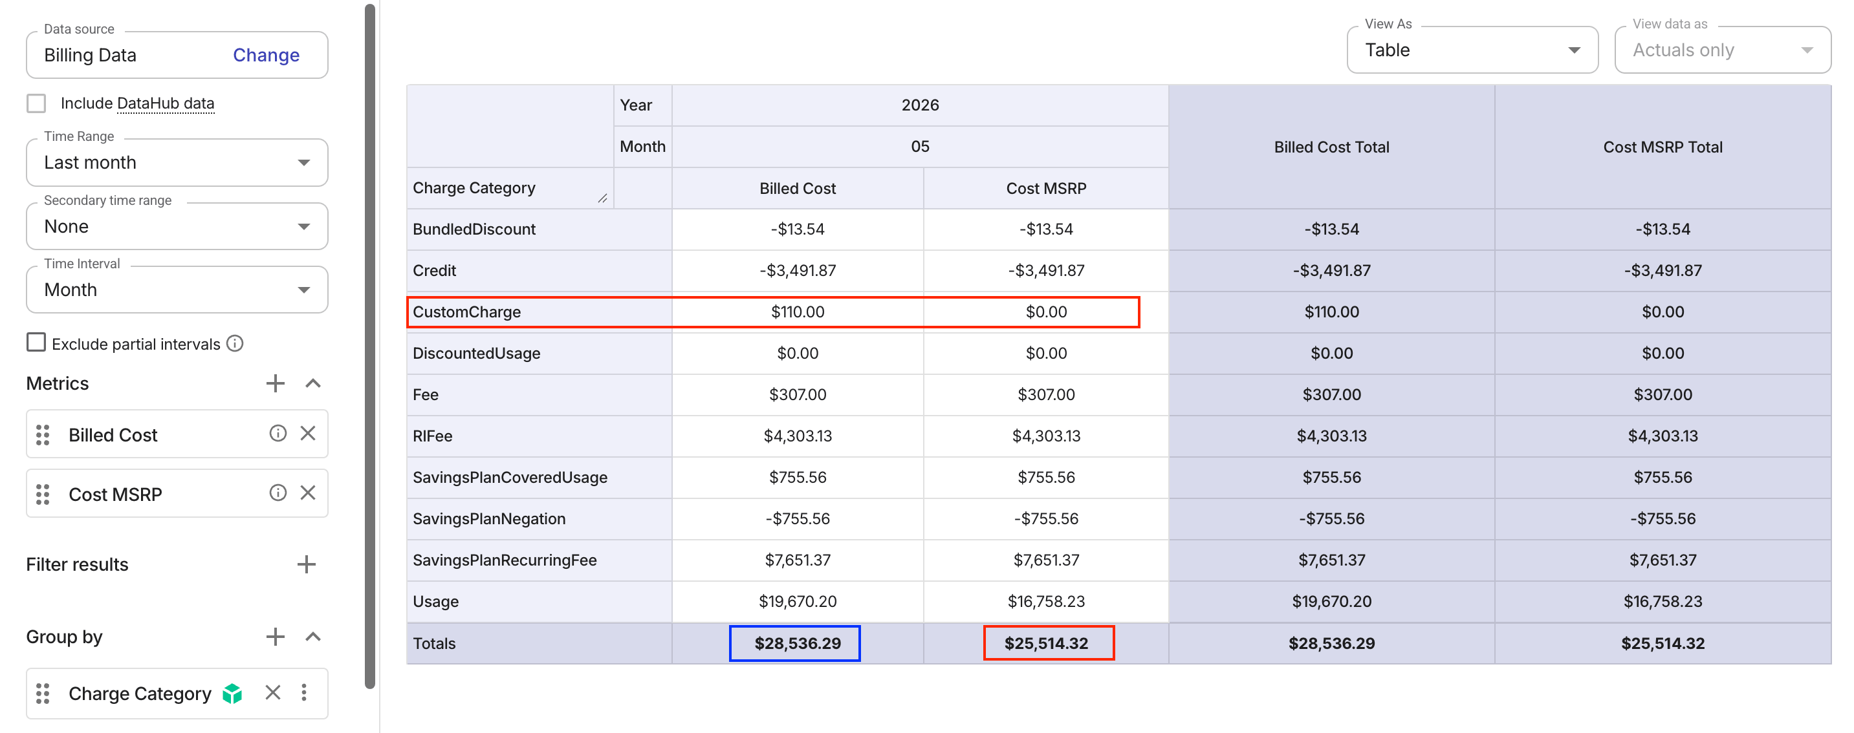The height and width of the screenshot is (733, 1854).
Task: Click the $110.00 CustomCharge Billed Cost cell
Action: [x=798, y=312]
